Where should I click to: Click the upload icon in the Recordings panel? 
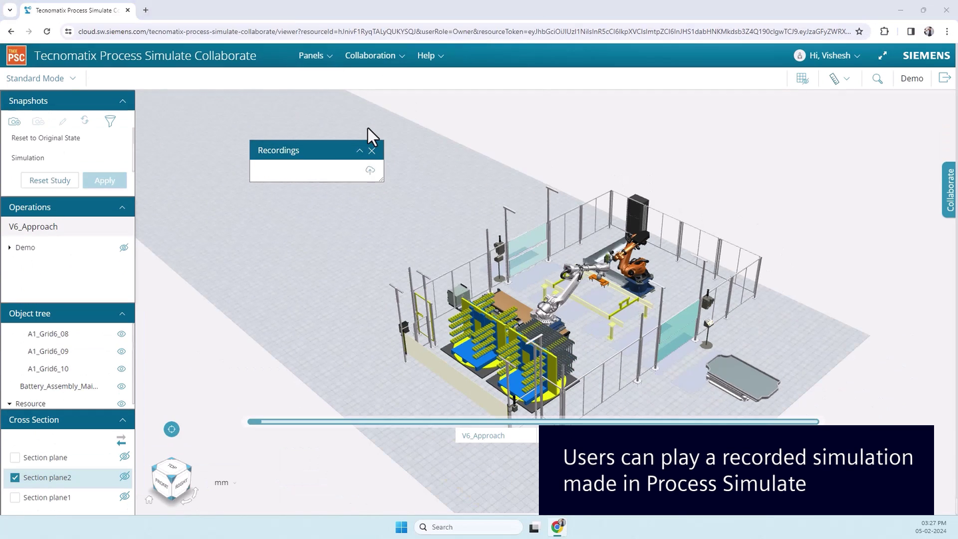click(370, 170)
